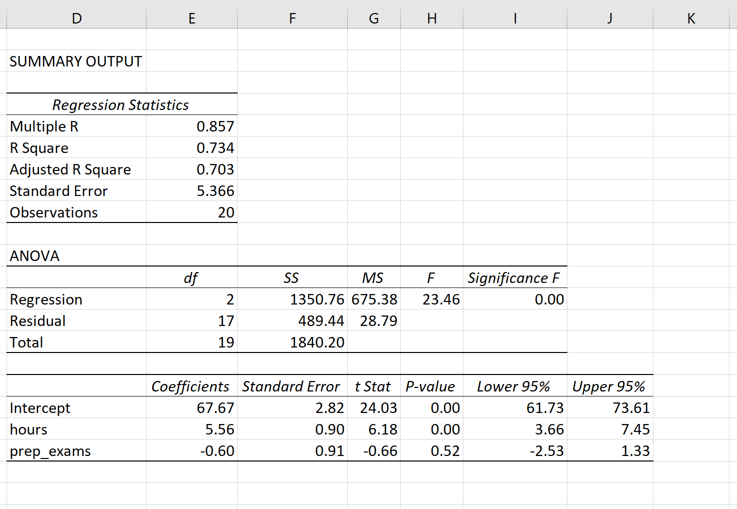Select column header F
737x509 pixels.
click(x=292, y=18)
